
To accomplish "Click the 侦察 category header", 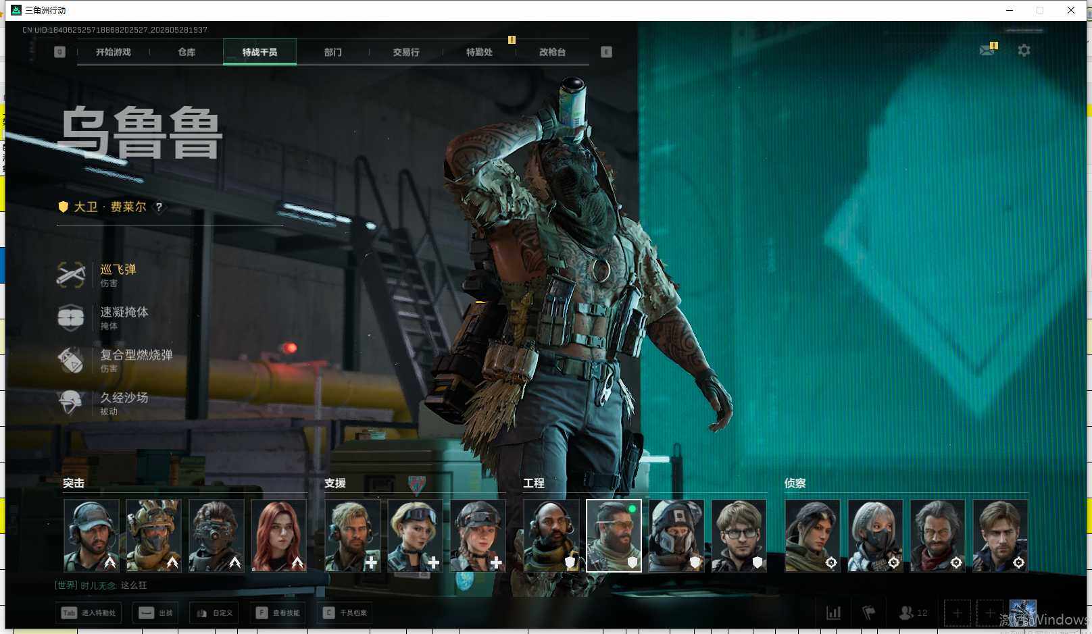I will click(795, 483).
